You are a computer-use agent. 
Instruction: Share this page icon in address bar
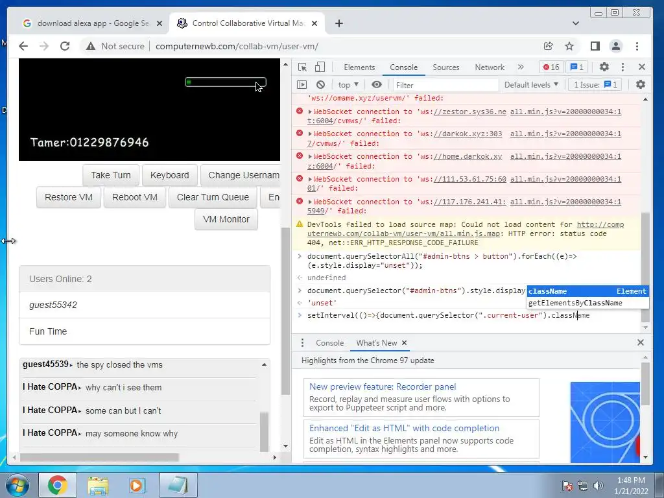coord(549,46)
